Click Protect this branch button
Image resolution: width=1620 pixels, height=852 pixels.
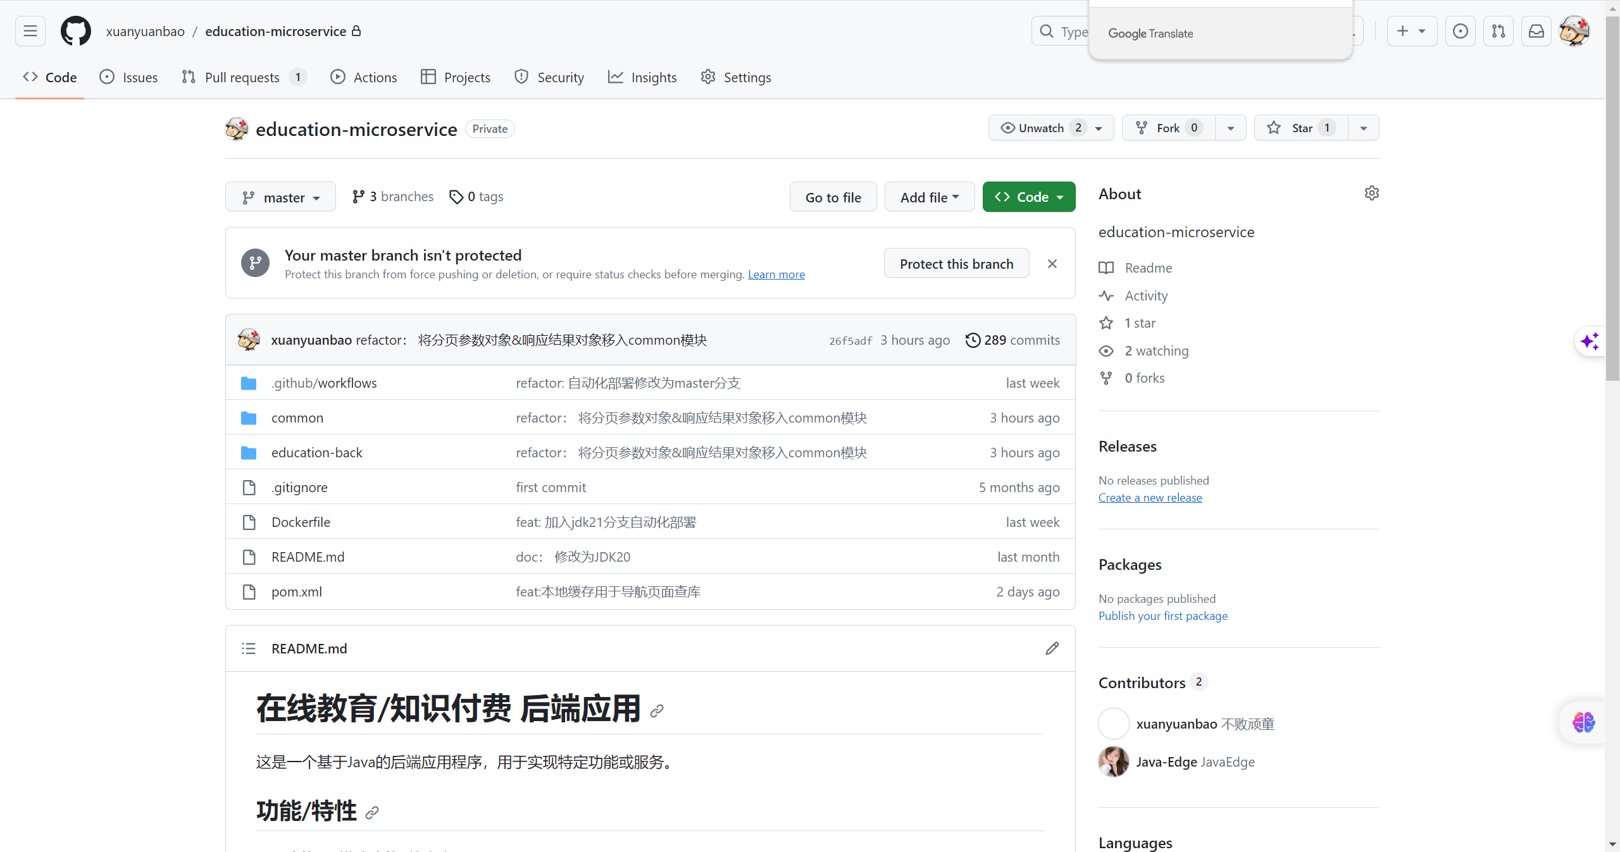(956, 264)
